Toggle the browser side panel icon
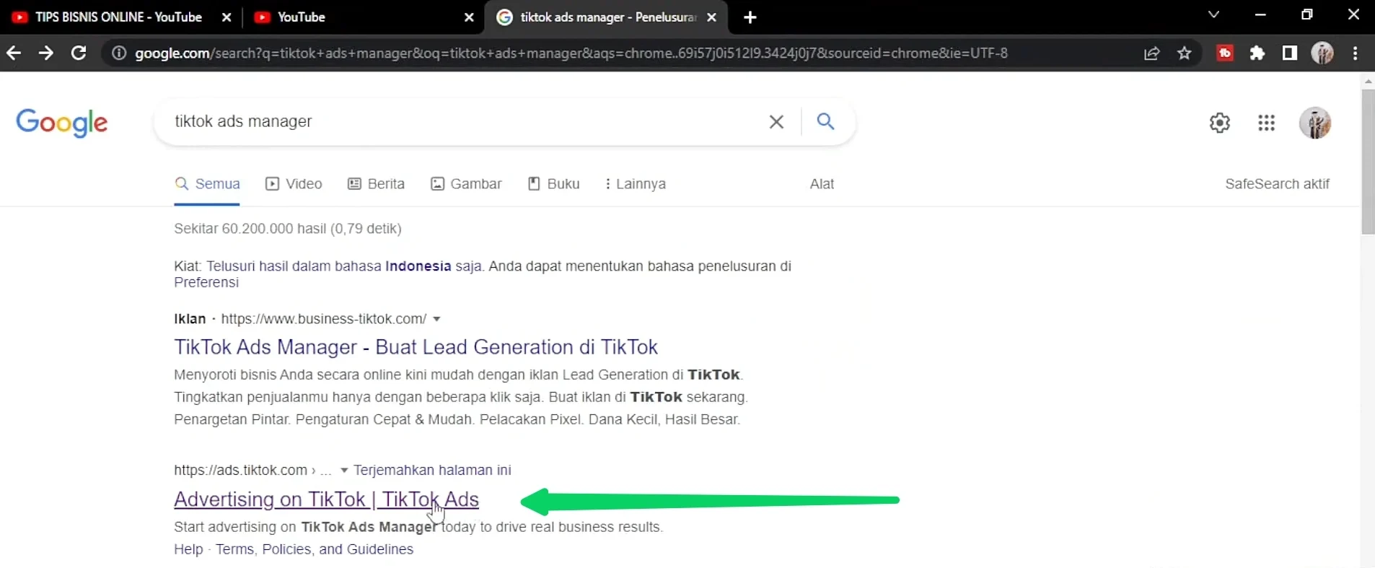 click(x=1290, y=53)
